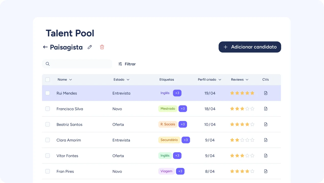Click Fran Pires star rating
Screen dimensions: 324x183
[242, 171]
